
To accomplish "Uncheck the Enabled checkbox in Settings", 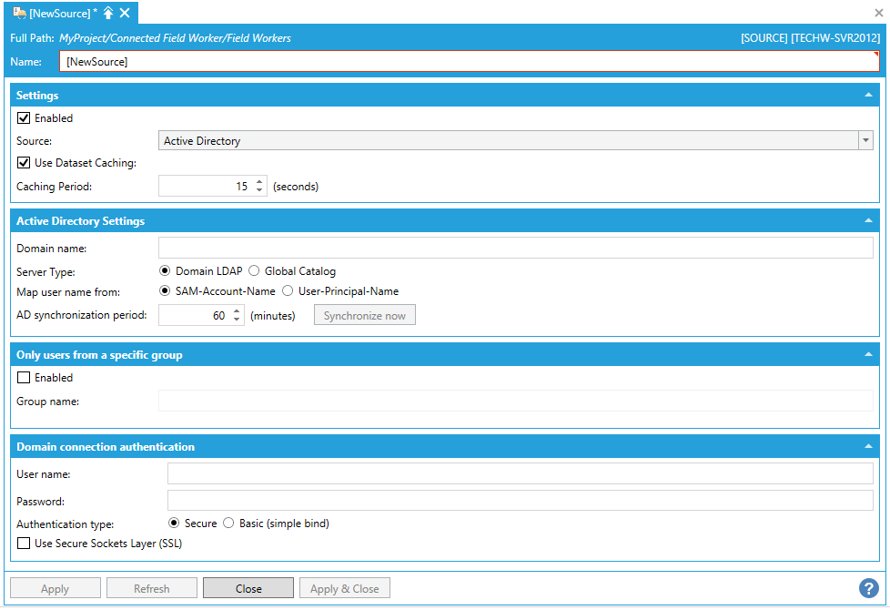I will 24,118.
